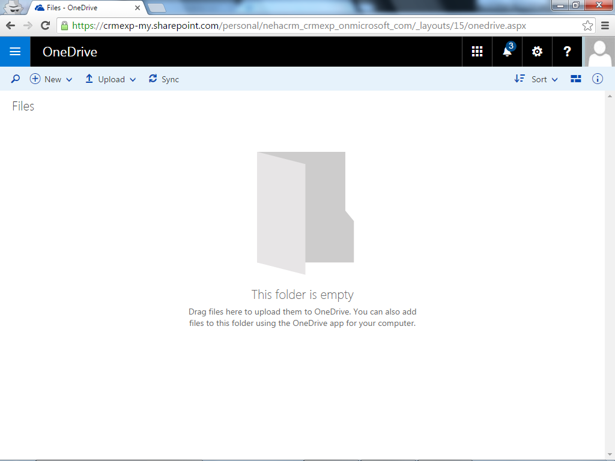615x461 pixels.
Task: Open the info details pane
Action: pos(598,79)
